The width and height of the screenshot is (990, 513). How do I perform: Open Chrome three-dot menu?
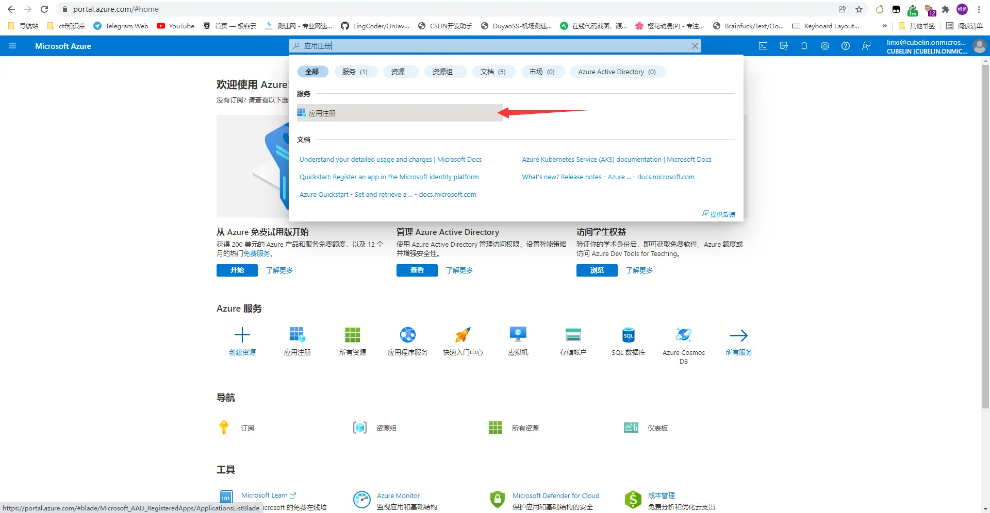click(979, 9)
